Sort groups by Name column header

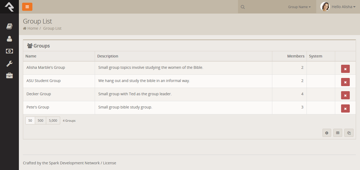31,56
